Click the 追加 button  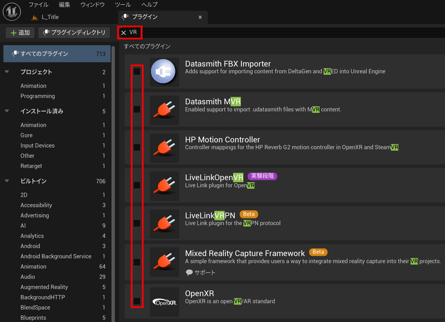[x=20, y=33]
